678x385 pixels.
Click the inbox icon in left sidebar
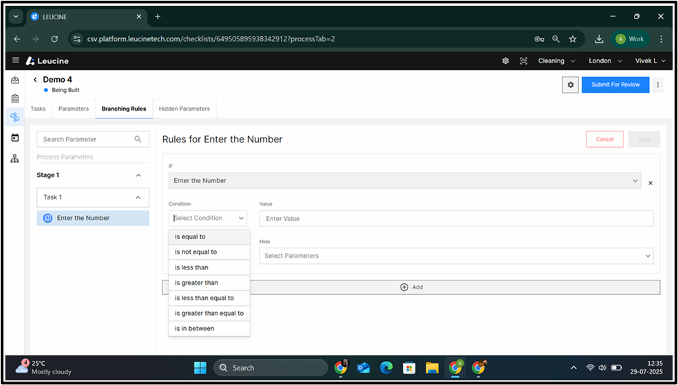pyautogui.click(x=15, y=80)
